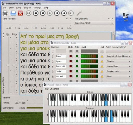The width and height of the screenshot is (133, 125).
Task: Solo the Lyrics channel
Action: click(77, 61)
